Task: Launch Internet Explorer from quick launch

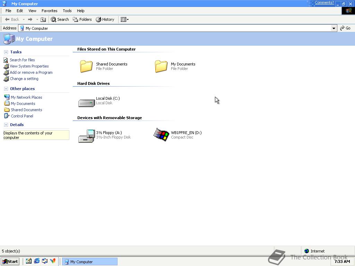Action: pyautogui.click(x=37, y=261)
